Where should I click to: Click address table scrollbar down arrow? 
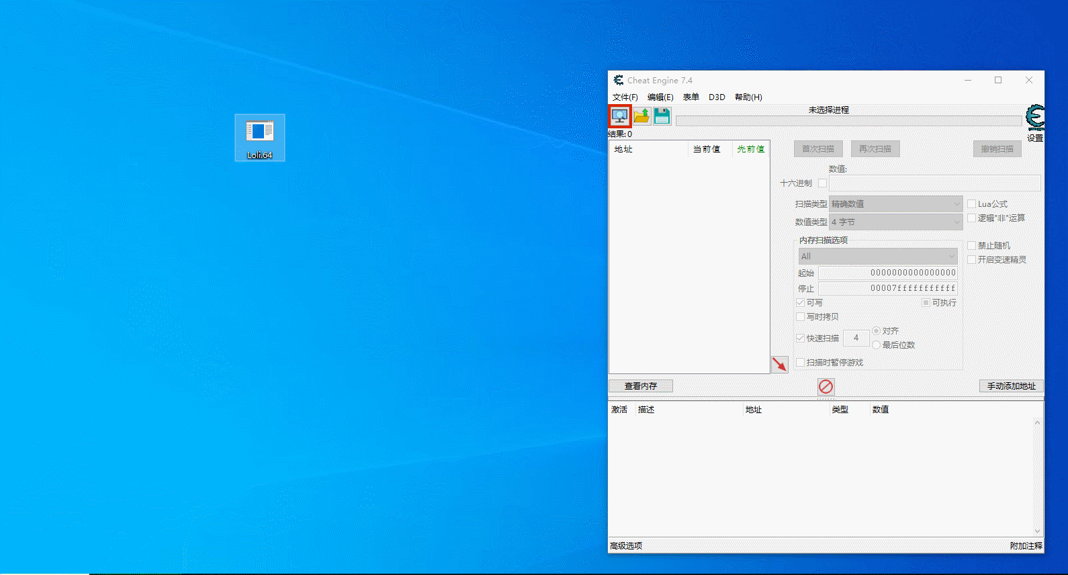(1037, 531)
